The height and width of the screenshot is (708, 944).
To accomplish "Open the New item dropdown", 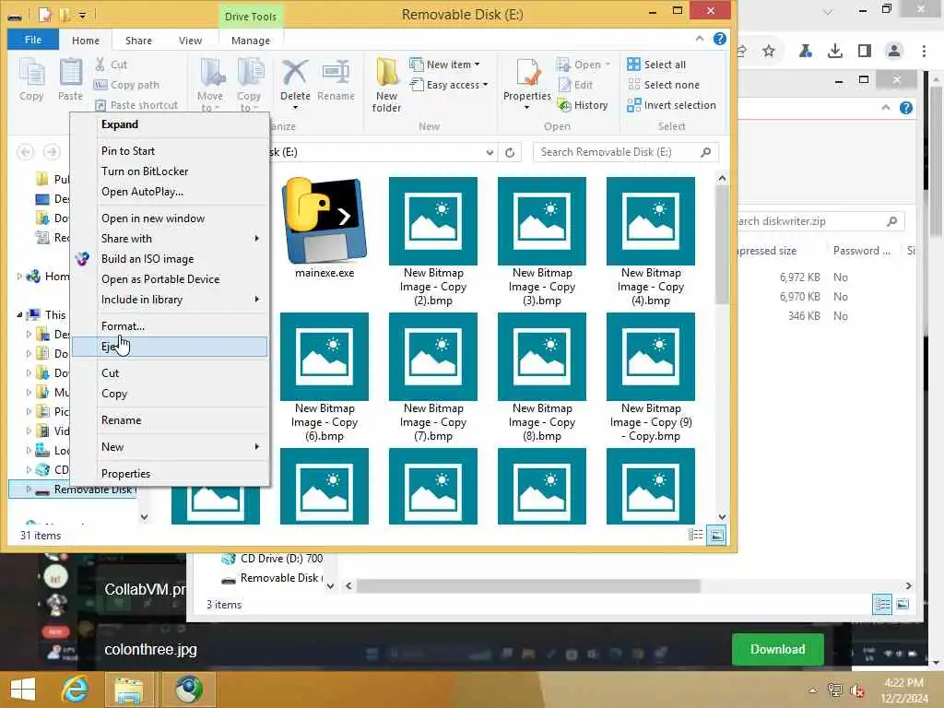I will [444, 65].
